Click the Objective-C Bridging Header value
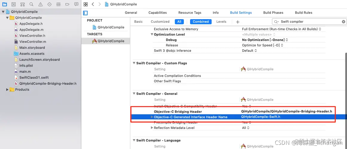347x149 pixels. click(x=287, y=112)
